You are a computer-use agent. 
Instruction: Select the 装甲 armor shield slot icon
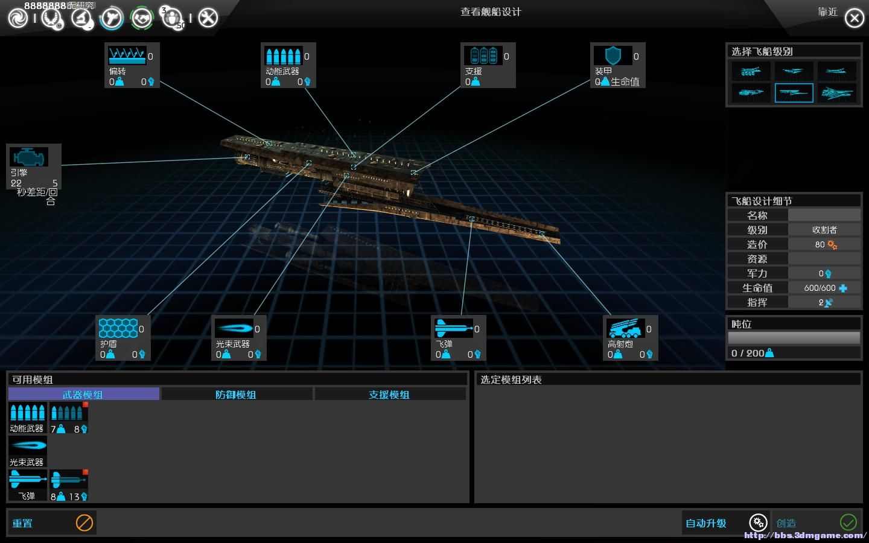click(x=613, y=56)
